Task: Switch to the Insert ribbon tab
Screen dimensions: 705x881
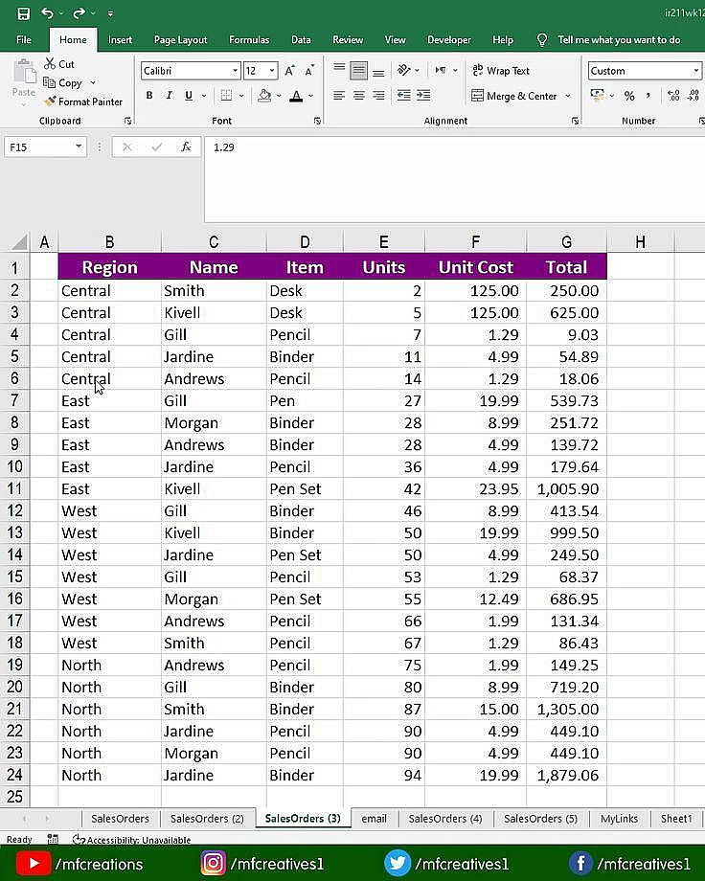Action: [x=120, y=40]
